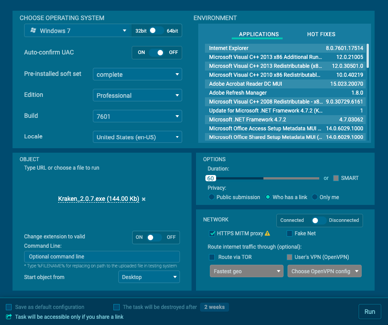Image resolution: width=388 pixels, height=325 pixels.
Task: Select Microsoft Visual C++ 2013 Redistributable row
Action: coord(285,66)
